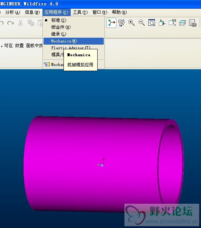Click the undo arrow icon
Screen dimensions: 201x228
(x=2, y=23)
